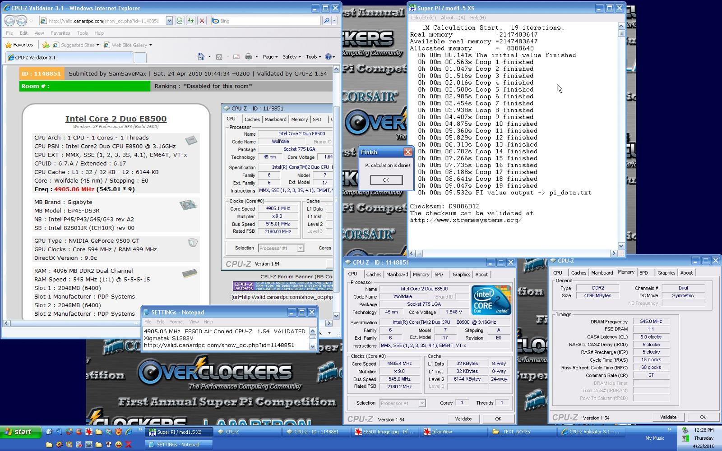Open the IE Help question-mark icon

pos(329,57)
